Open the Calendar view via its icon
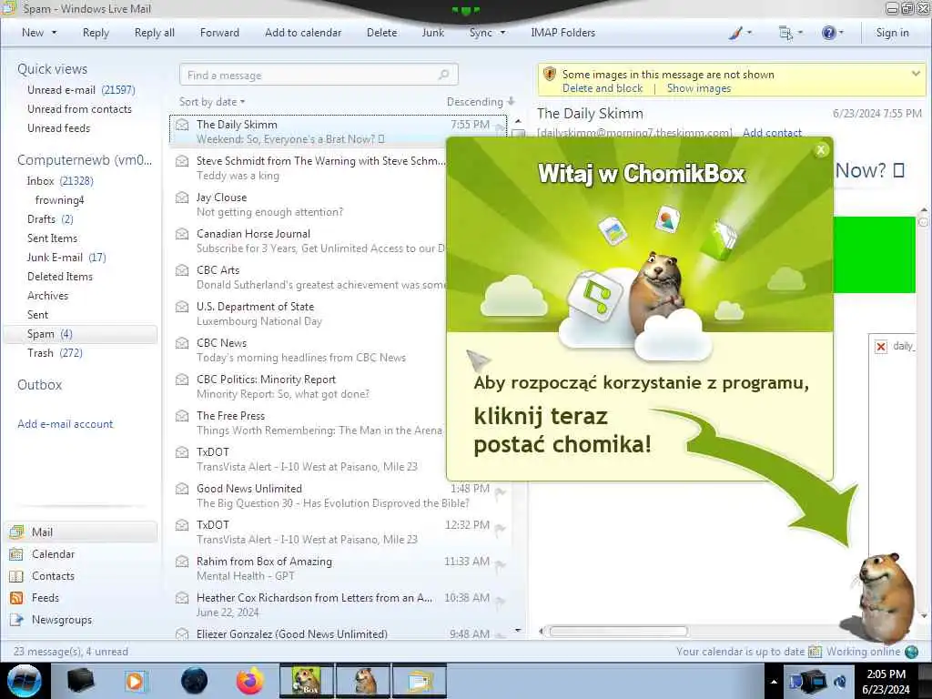This screenshot has width=932, height=699. [16, 554]
